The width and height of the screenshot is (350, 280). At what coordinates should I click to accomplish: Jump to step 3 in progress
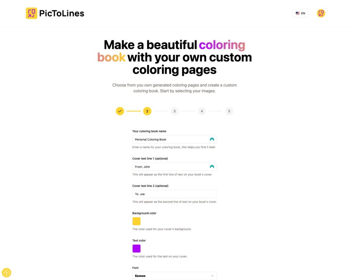click(174, 111)
